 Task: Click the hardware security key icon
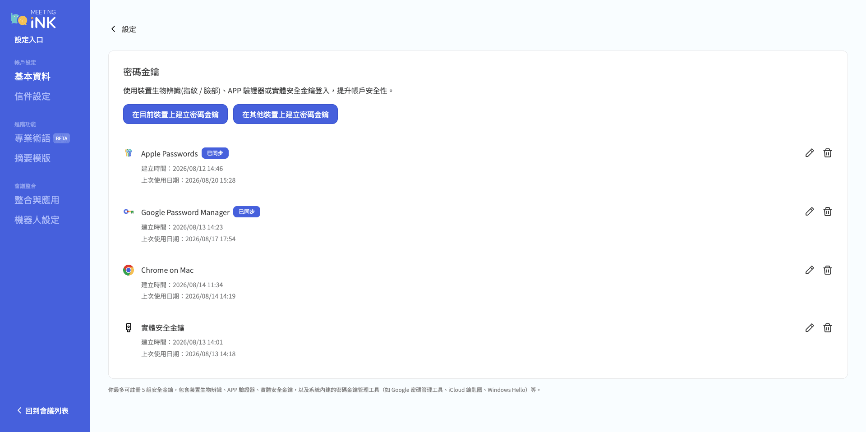pyautogui.click(x=129, y=328)
